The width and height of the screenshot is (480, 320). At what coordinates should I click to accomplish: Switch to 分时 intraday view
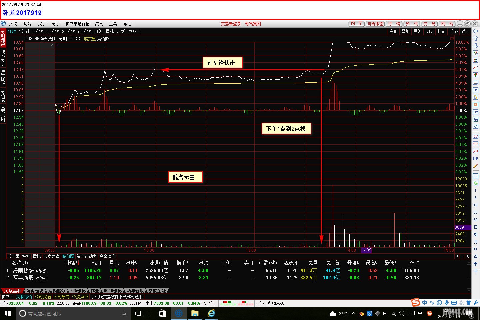(12, 31)
